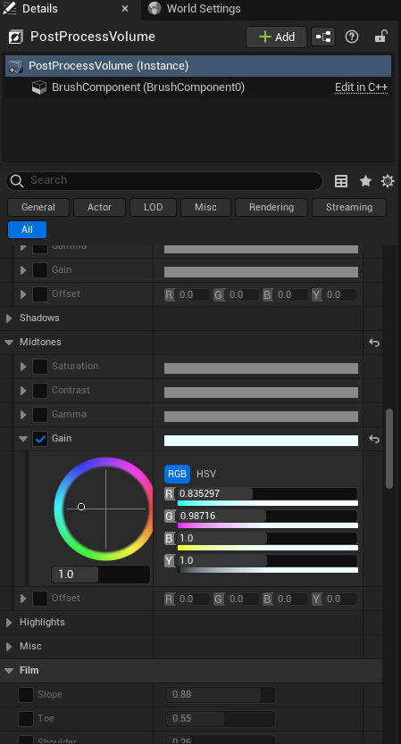Click the Gain color preview swatch
The image size is (401, 744).
pyautogui.click(x=261, y=441)
